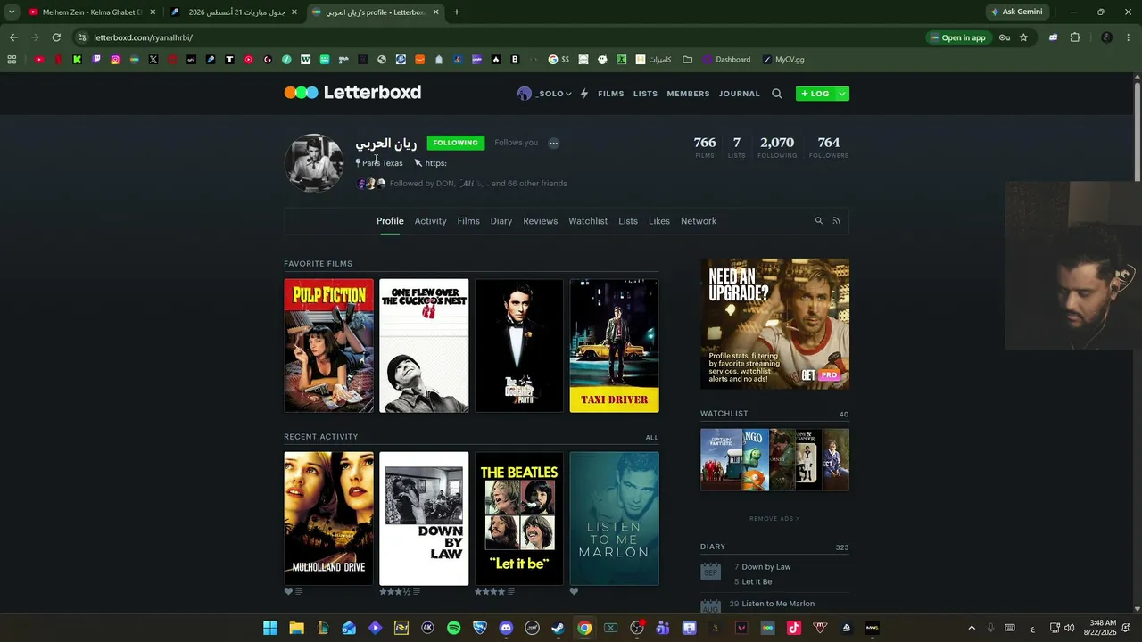The width and height of the screenshot is (1142, 642).
Task: Go back with the browser back arrow
Action: point(13,37)
